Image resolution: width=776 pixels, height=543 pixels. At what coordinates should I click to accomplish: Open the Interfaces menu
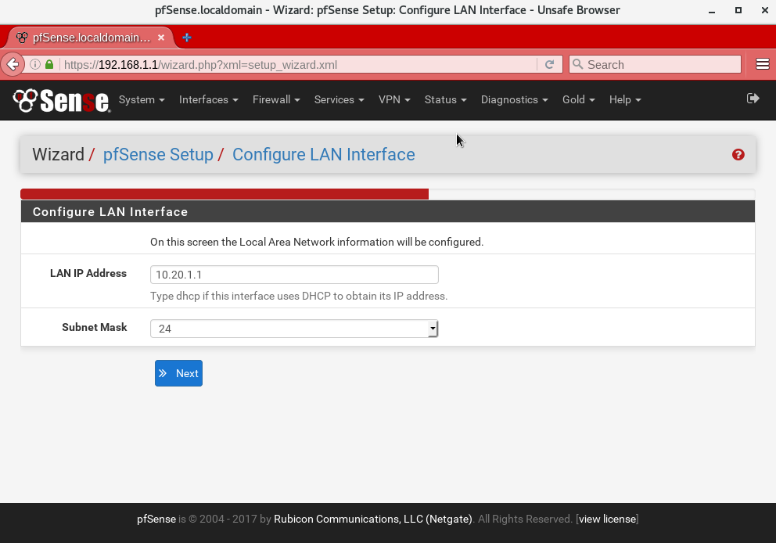click(x=208, y=100)
